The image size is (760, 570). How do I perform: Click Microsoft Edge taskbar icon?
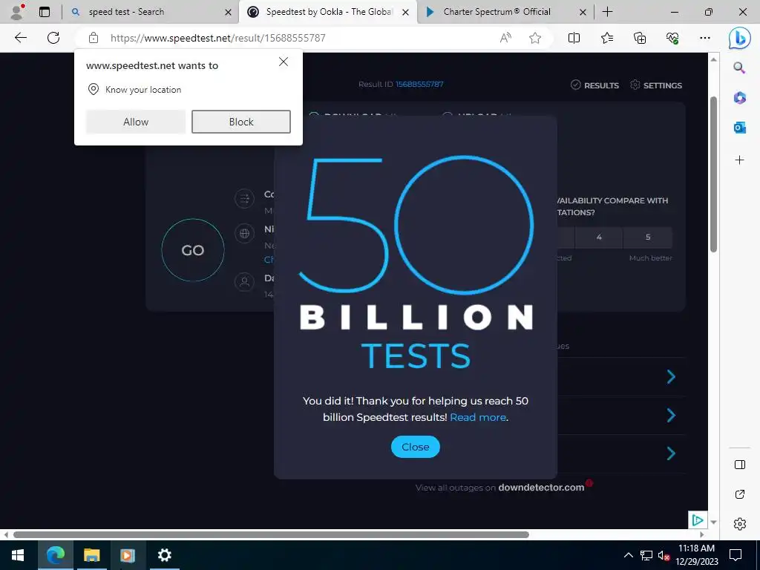(x=55, y=555)
